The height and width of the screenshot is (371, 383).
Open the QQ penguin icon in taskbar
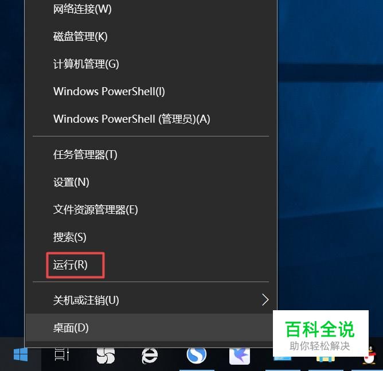370,356
